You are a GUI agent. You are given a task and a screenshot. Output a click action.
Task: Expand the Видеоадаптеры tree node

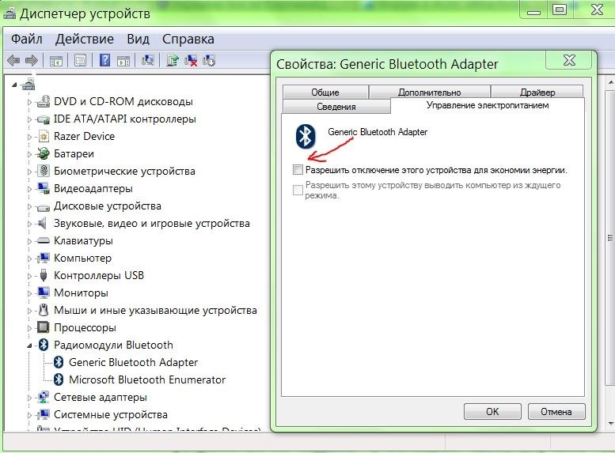coord(31,189)
